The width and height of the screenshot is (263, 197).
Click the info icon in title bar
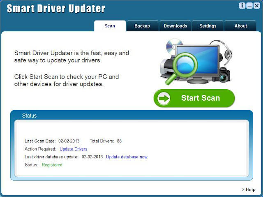pos(242,6)
